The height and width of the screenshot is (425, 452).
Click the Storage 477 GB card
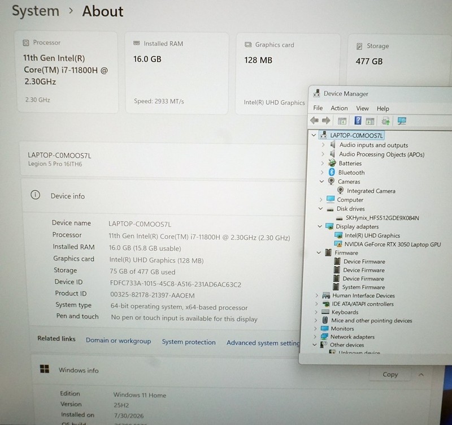pos(399,61)
